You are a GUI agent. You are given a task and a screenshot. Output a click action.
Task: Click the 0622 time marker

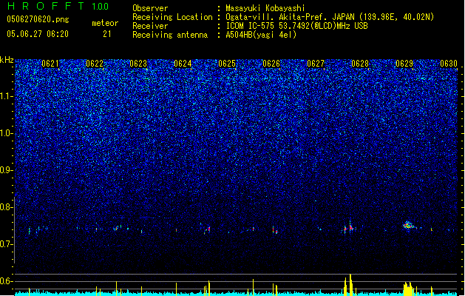[95, 64]
